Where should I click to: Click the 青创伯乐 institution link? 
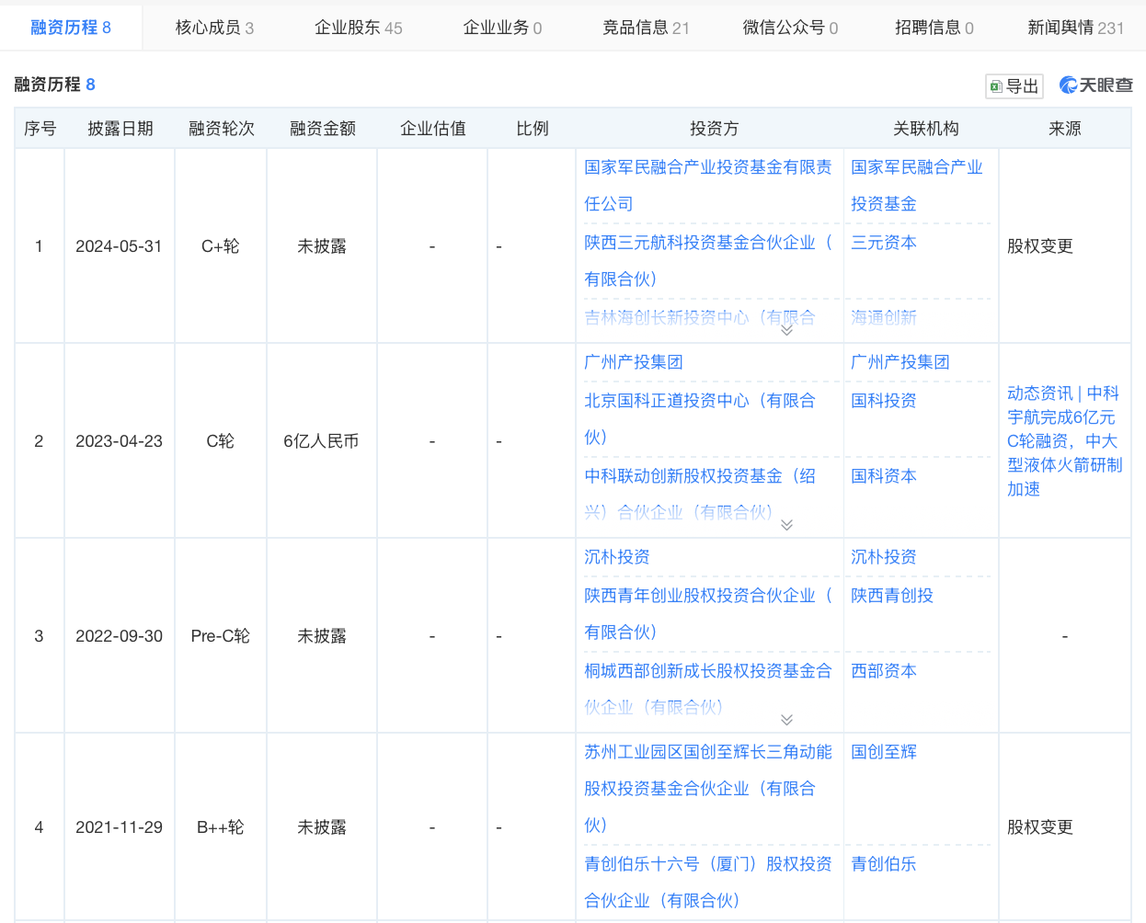click(883, 864)
